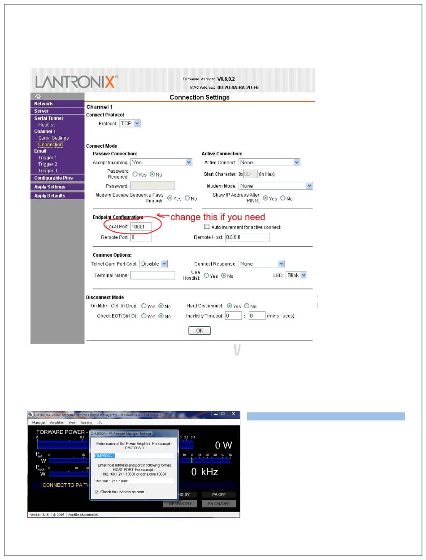Open Email section in sidebar
Screen dimensions: 426x560
(x=40, y=151)
